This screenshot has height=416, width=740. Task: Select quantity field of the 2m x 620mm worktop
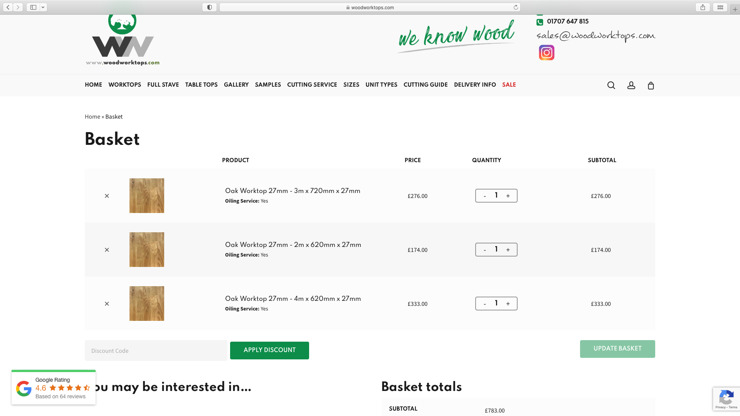pyautogui.click(x=496, y=250)
